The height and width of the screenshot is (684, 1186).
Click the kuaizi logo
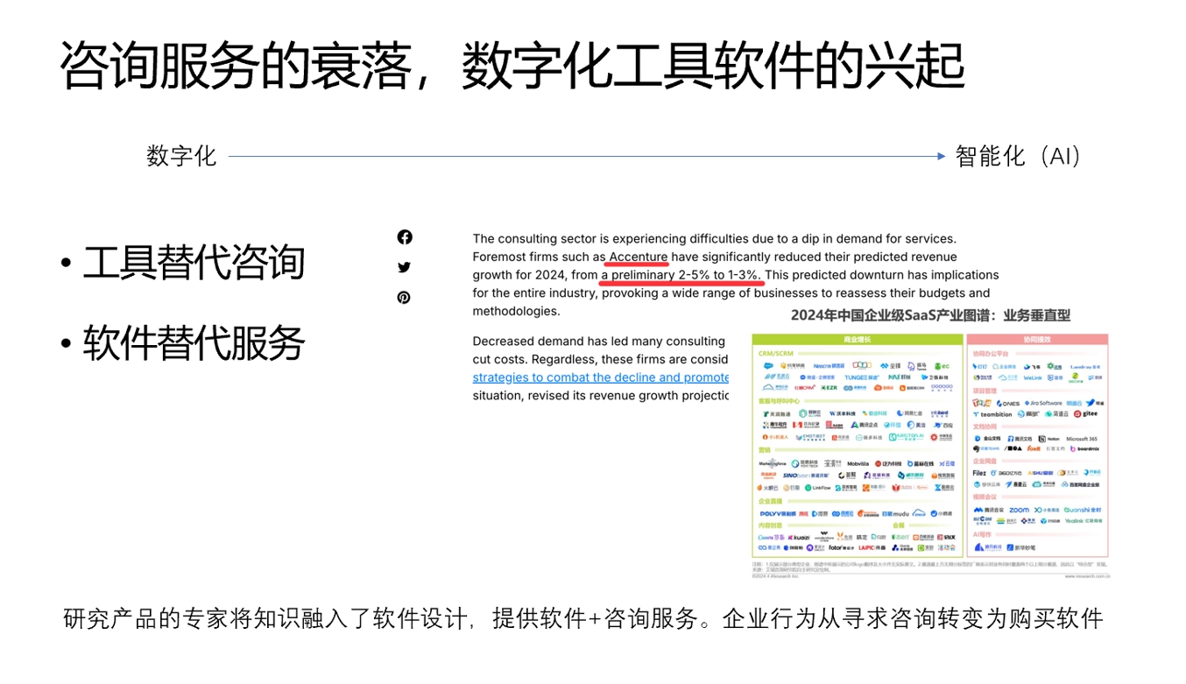tap(798, 537)
